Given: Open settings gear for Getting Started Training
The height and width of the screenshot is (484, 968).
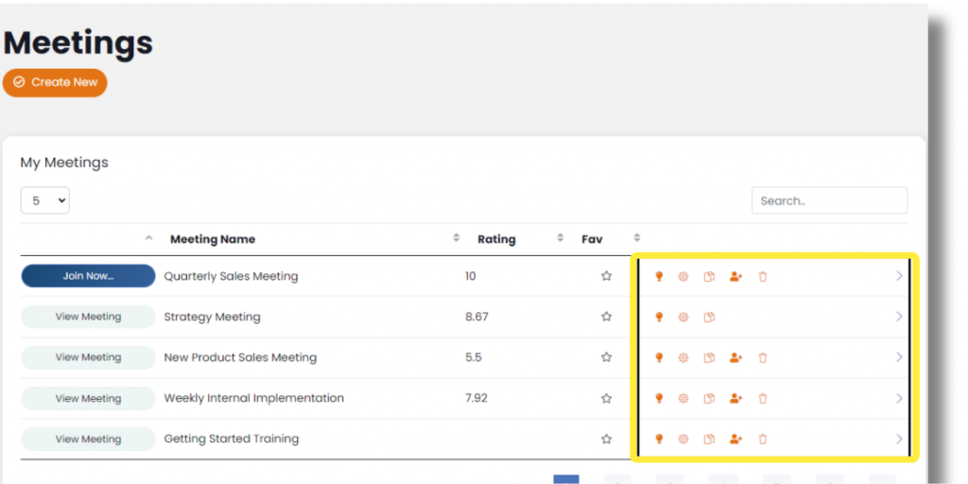Looking at the screenshot, I should 683,440.
